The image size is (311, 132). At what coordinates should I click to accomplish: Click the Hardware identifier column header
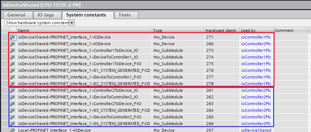[x=222, y=30]
